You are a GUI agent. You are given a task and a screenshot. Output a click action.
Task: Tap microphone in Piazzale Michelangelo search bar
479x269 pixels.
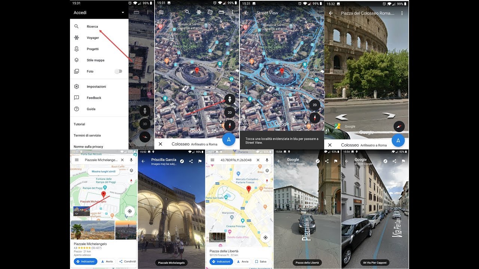pyautogui.click(x=131, y=160)
